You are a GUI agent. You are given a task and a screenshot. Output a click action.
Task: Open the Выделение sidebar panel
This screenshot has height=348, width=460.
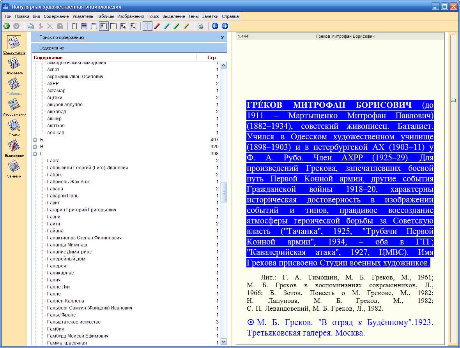14,149
